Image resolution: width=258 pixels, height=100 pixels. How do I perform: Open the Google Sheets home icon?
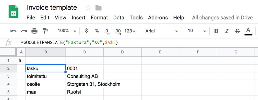tap(14, 12)
